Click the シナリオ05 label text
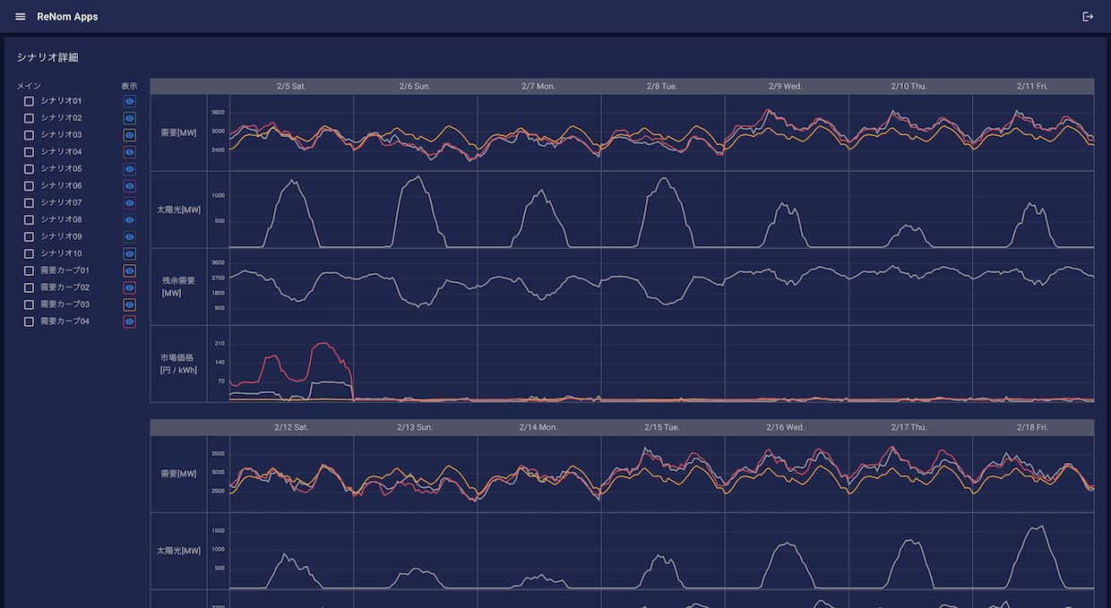The height and width of the screenshot is (608, 1111). [x=61, y=169]
